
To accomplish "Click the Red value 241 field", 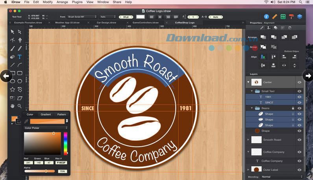I will point(28,163).
